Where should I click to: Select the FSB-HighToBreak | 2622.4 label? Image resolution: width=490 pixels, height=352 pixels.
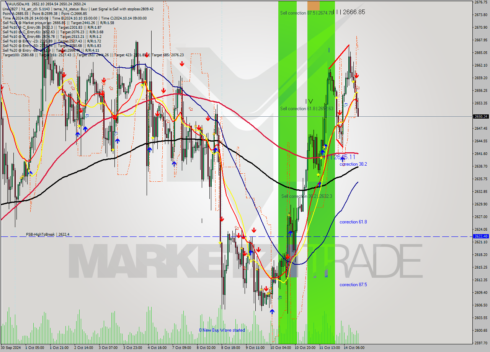coord(48,234)
